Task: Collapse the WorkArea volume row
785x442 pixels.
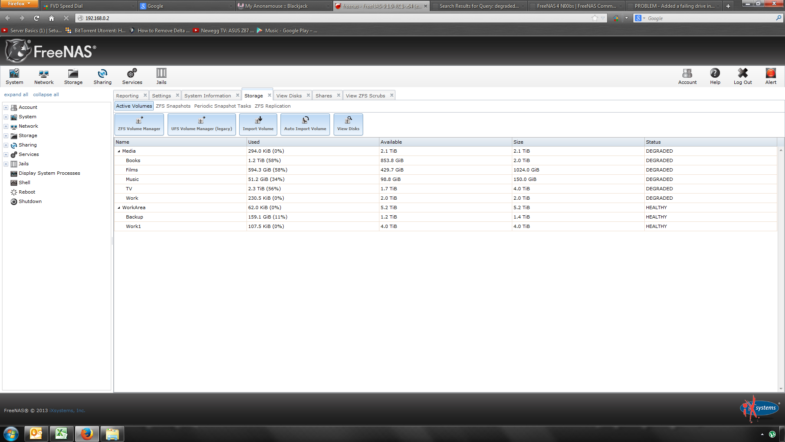Action: coord(119,208)
